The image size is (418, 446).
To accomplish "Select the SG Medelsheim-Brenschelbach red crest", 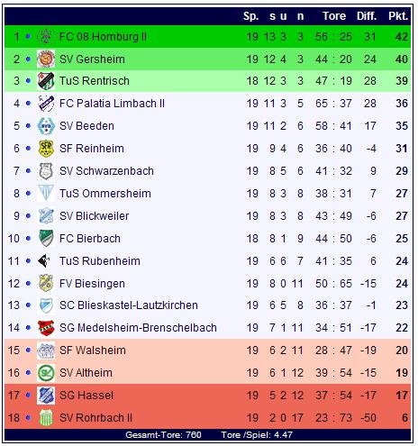I will click(x=46, y=328).
